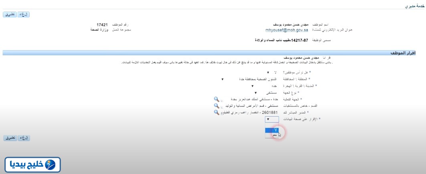
Task: Clear icon beside الجهة الفعلية field
Action: [x=222, y=100]
